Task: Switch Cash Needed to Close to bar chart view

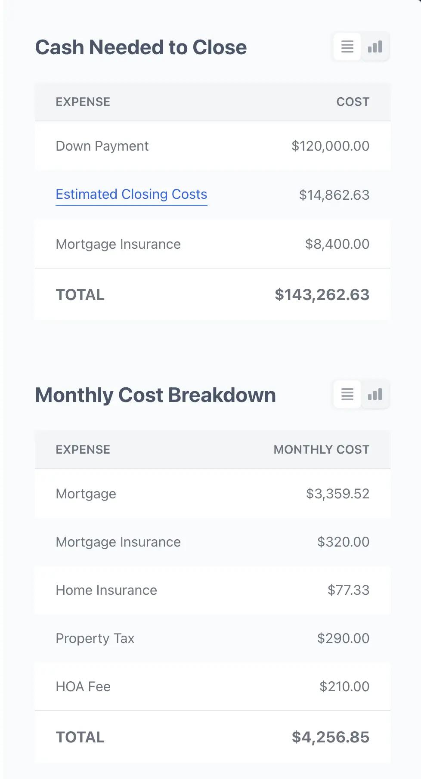Action: point(375,46)
